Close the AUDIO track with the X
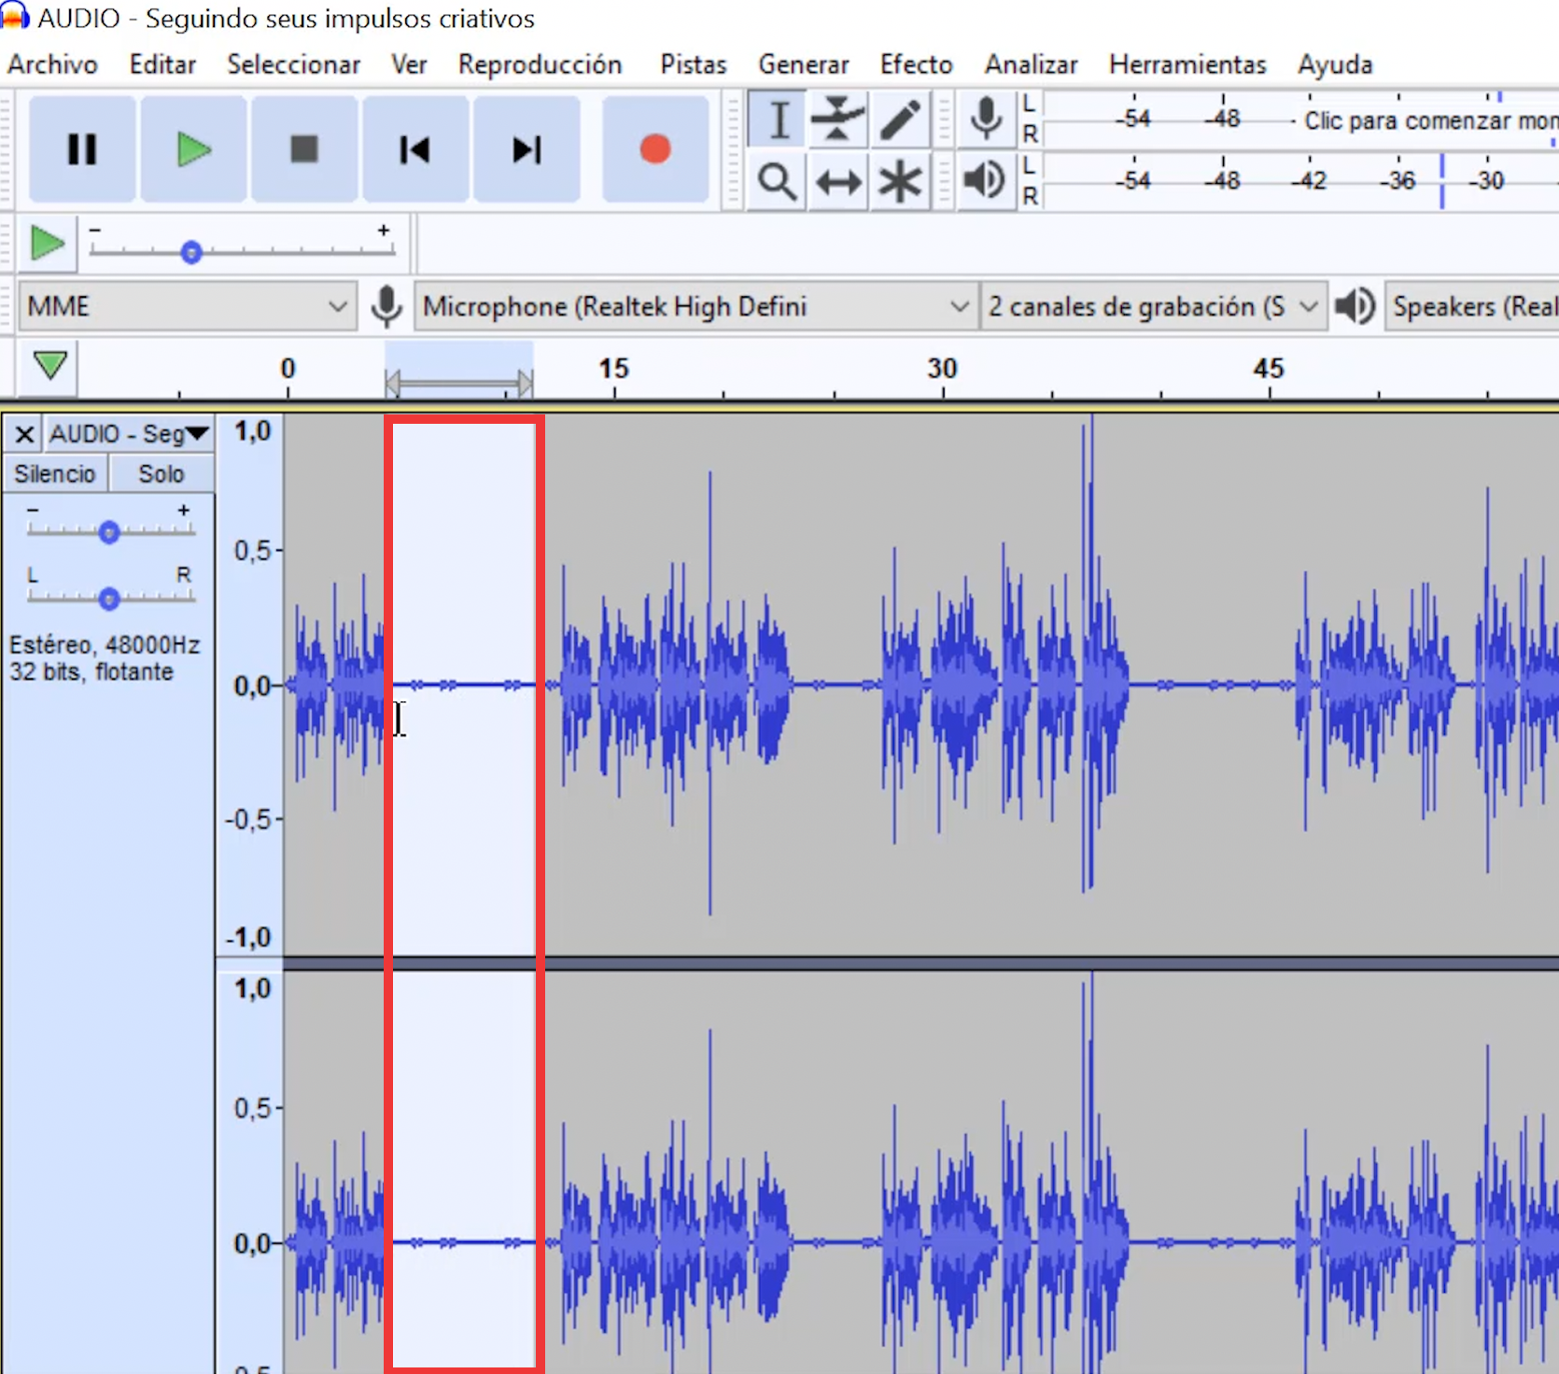Screen dimensions: 1559x1374 click(x=23, y=433)
